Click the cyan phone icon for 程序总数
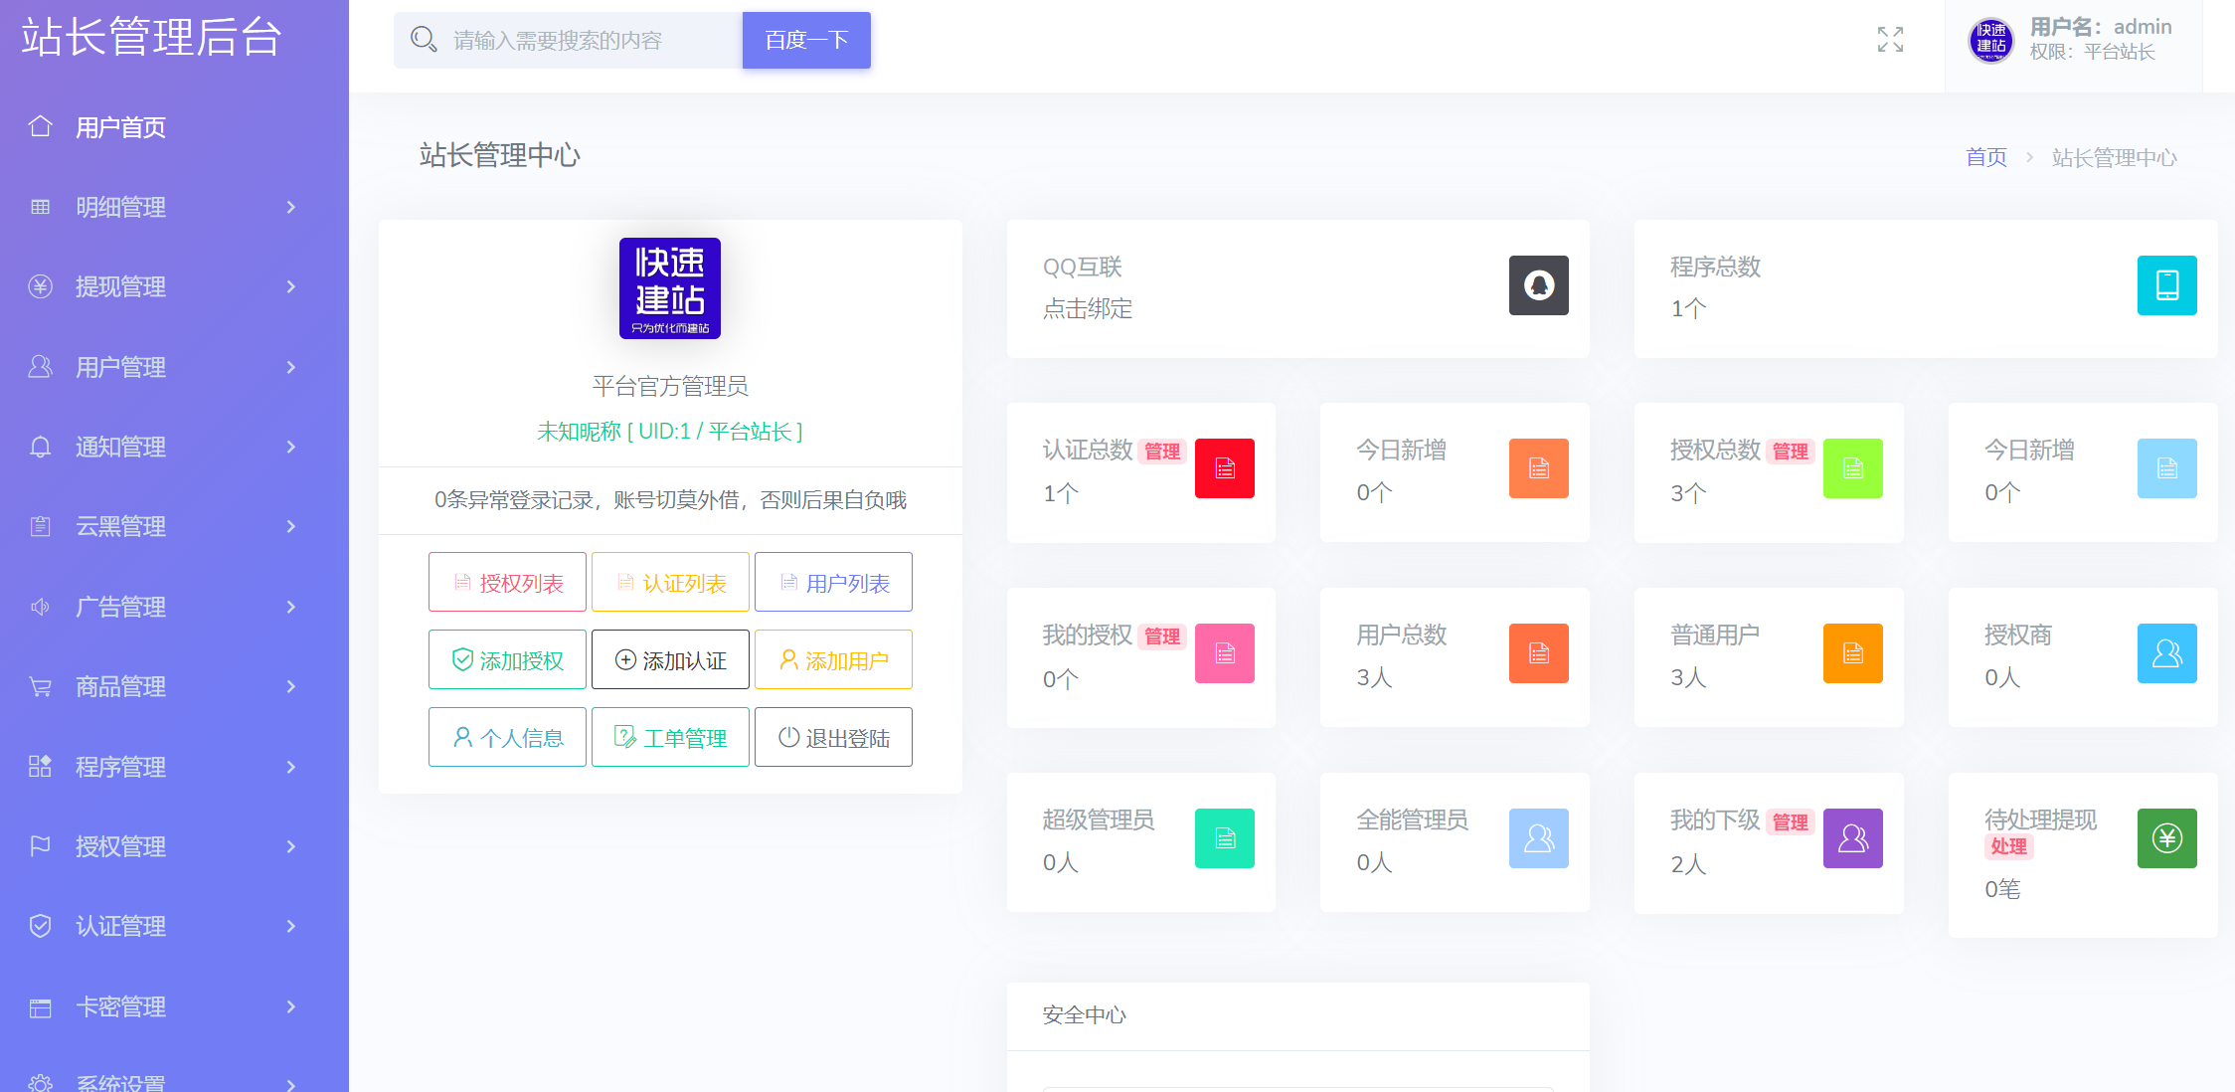The image size is (2235, 1092). (x=2166, y=285)
